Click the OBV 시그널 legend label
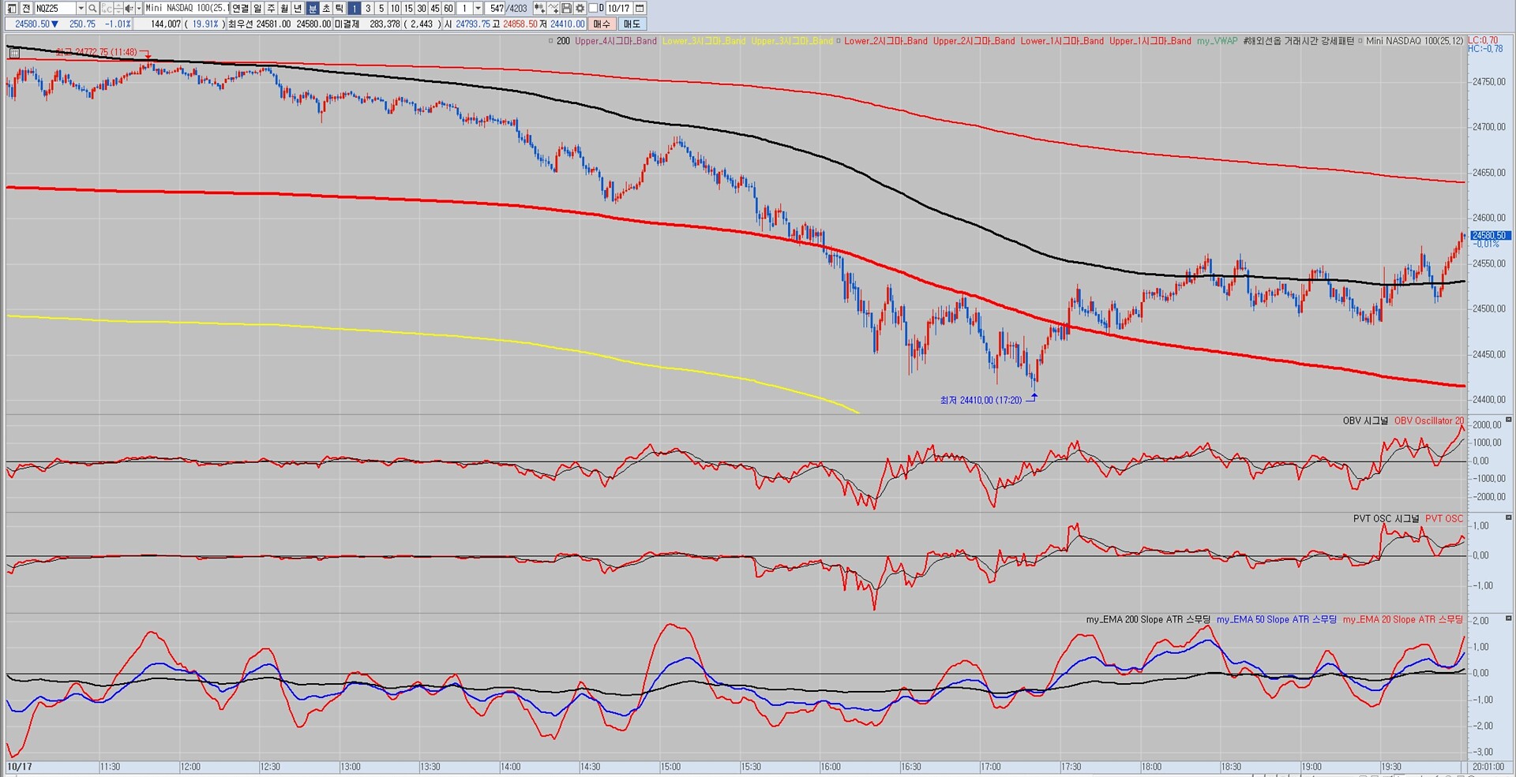1516x777 pixels. tap(1365, 420)
